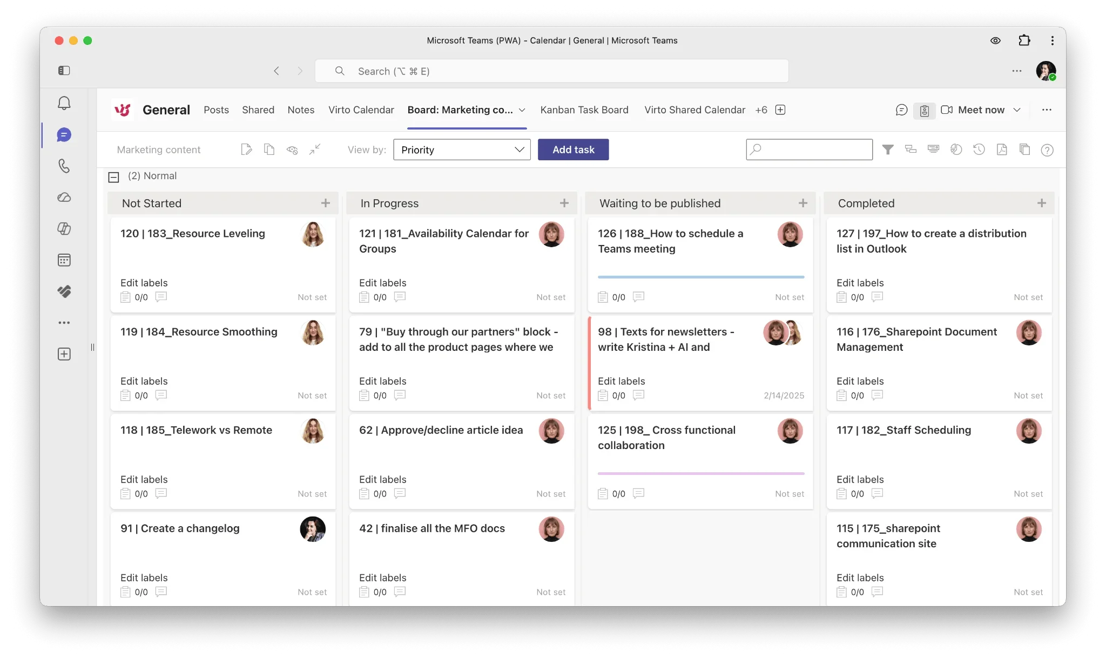Show the +6 hidden tabs
This screenshot has height=659, width=1106.
coord(761,110)
